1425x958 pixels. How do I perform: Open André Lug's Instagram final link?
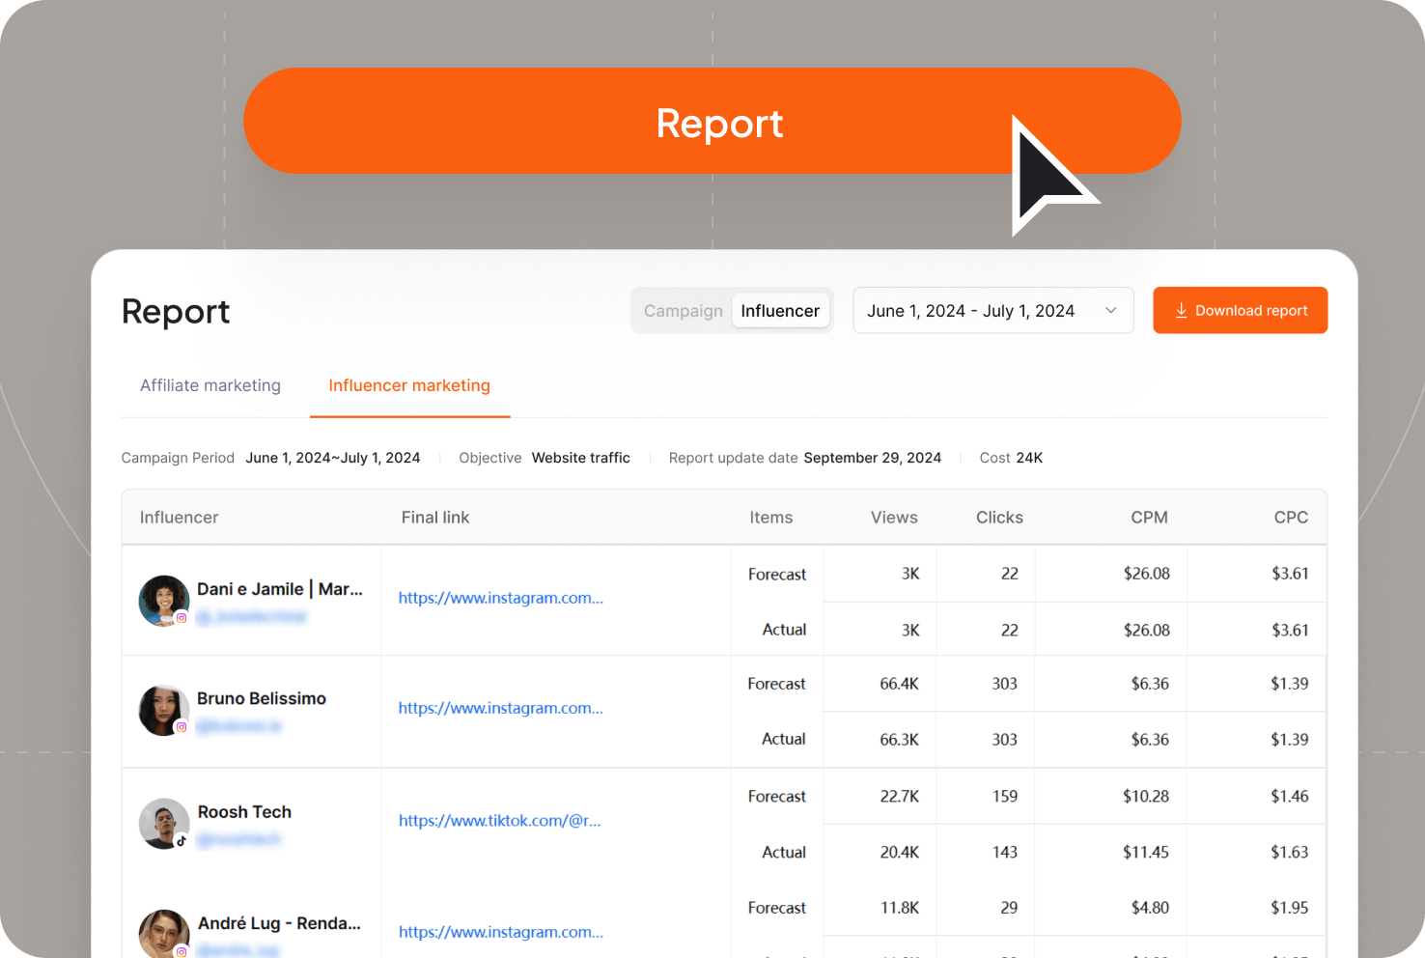[x=501, y=932]
